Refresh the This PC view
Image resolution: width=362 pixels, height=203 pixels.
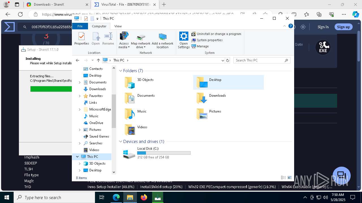click(228, 60)
